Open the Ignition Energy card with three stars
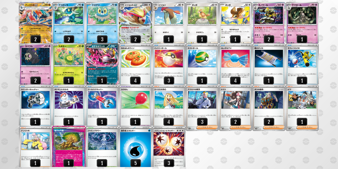 point(169,147)
